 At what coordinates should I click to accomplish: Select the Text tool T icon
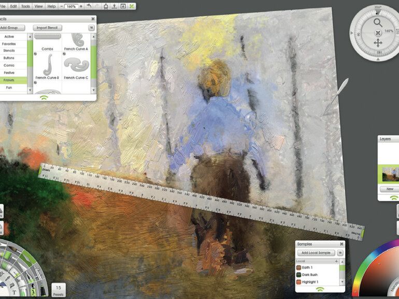point(15,292)
